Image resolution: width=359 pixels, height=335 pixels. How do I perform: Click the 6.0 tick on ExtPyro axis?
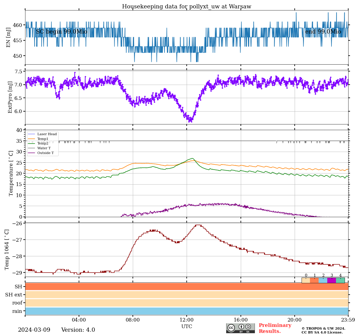click(x=19, y=111)
